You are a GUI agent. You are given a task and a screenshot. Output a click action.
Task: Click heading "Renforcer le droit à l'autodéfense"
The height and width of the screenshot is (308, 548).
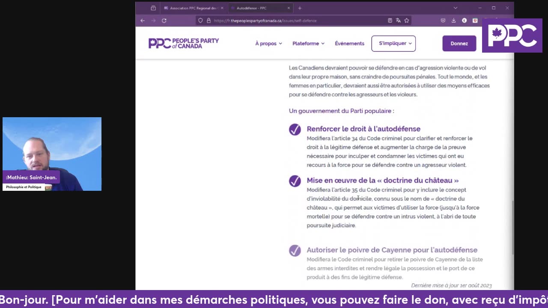point(363,129)
